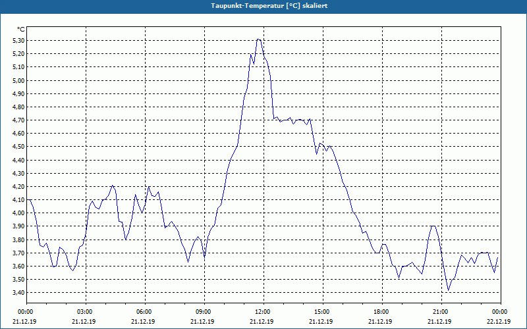Select the 3,50 y-axis value
The width and height of the screenshot is (527, 329).
click(19, 280)
